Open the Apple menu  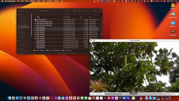[2, 1]
